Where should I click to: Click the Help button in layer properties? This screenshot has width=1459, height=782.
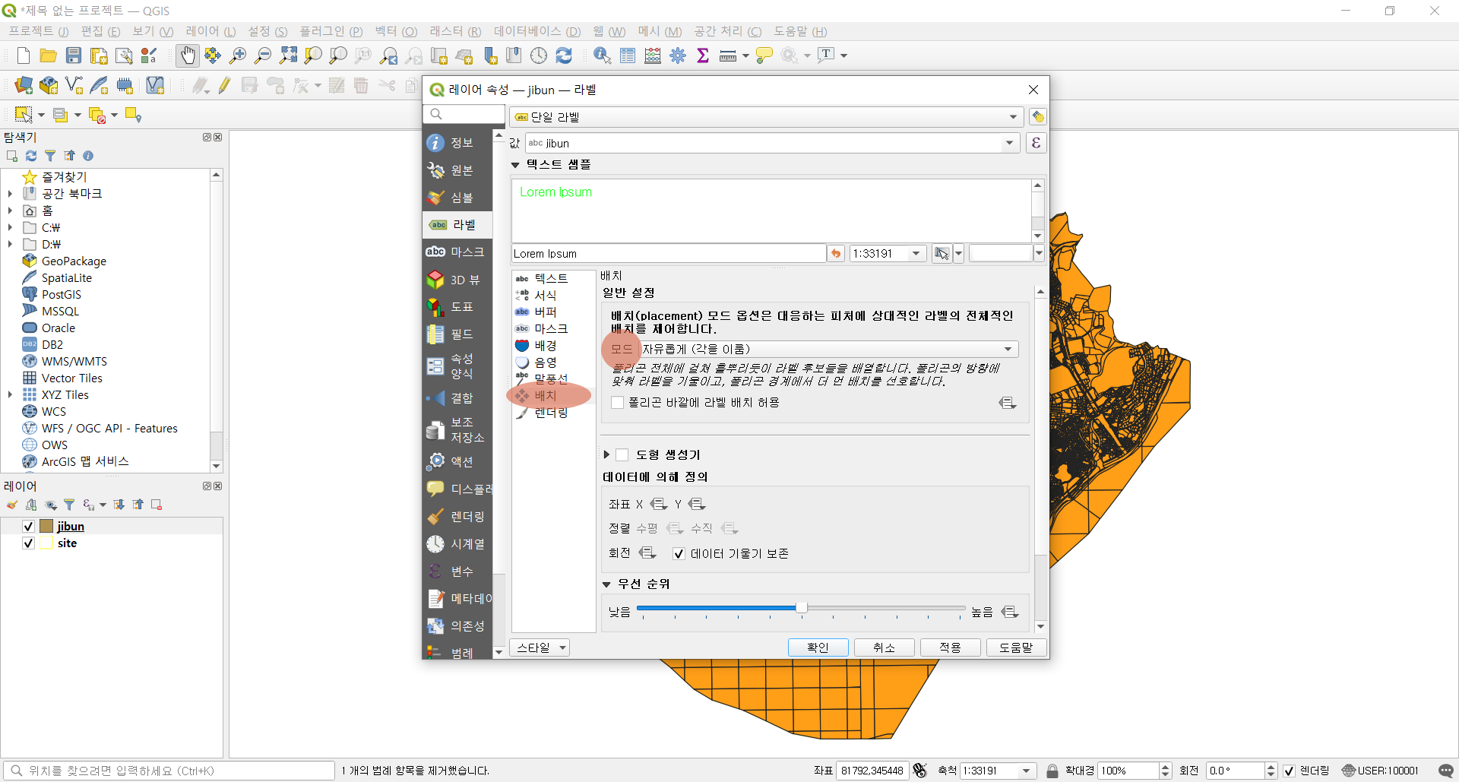1016,647
